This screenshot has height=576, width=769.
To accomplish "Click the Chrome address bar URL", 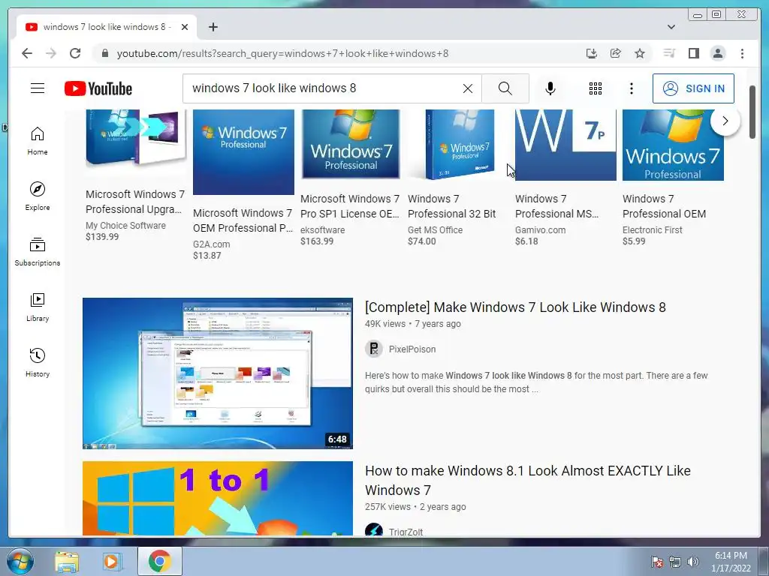I will tap(282, 53).
